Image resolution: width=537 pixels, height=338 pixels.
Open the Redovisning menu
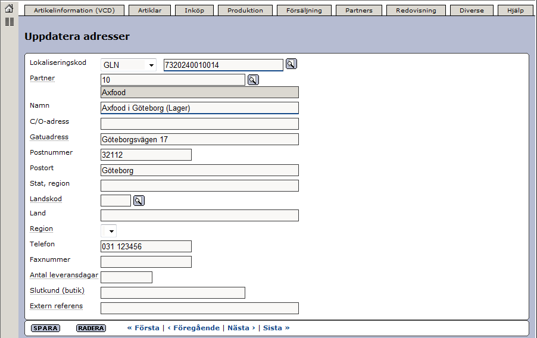(x=416, y=10)
